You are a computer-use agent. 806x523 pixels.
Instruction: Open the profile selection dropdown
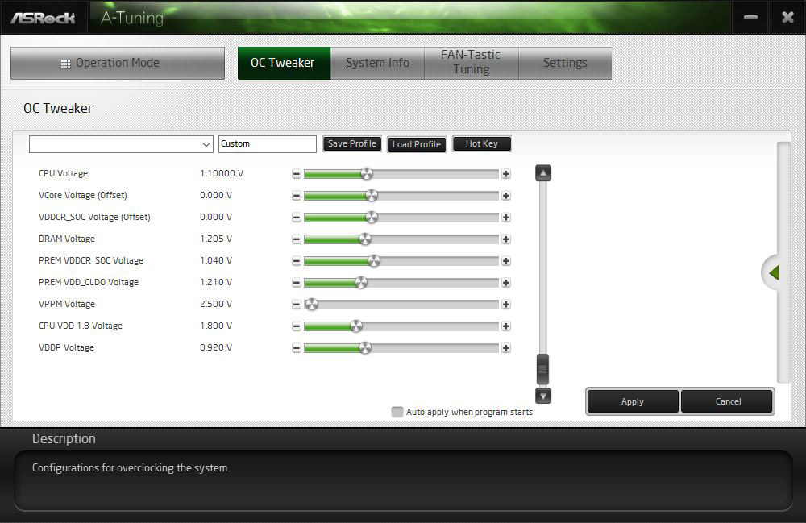pyautogui.click(x=121, y=144)
